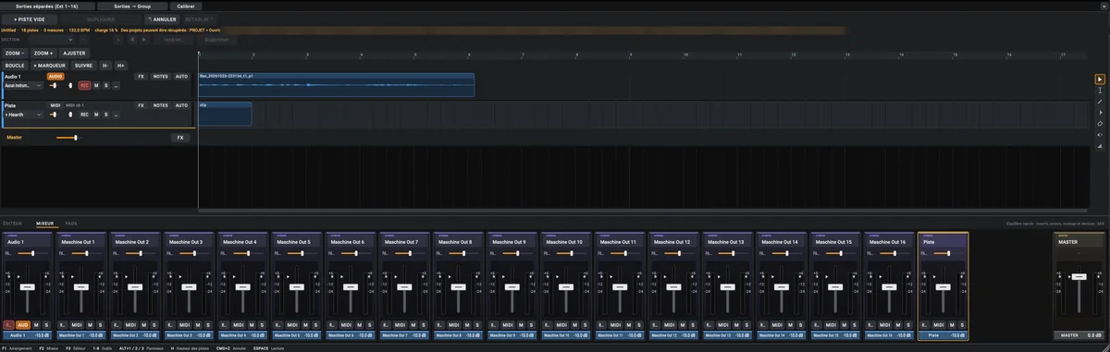The width and height of the screenshot is (1110, 352).
Task: Click ZOOM + button
Action: click(43, 54)
